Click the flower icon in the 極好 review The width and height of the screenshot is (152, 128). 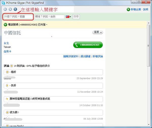point(7,72)
